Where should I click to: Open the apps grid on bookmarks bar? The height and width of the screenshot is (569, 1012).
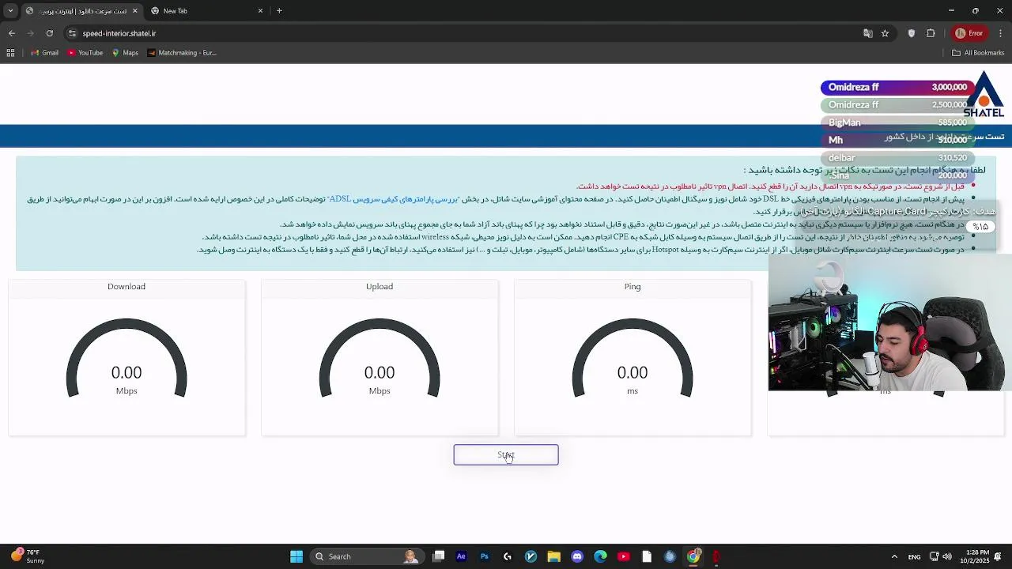[10, 53]
